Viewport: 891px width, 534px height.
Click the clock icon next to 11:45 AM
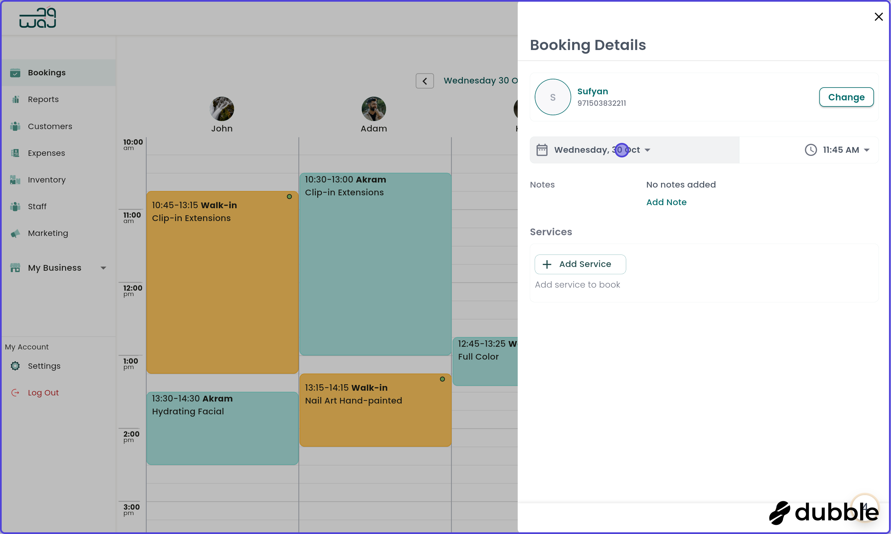click(x=811, y=150)
